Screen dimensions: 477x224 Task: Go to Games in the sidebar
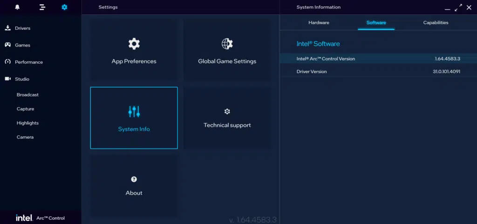tap(22, 45)
